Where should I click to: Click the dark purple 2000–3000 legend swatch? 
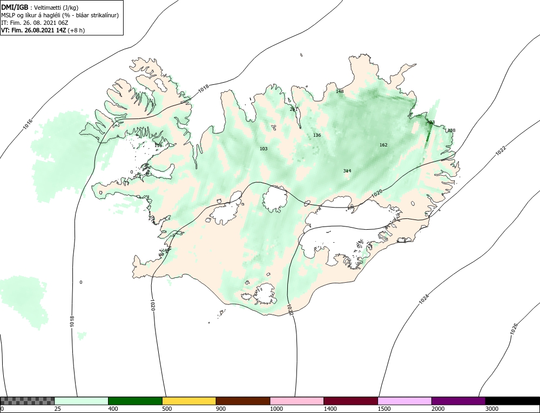tap(458, 401)
